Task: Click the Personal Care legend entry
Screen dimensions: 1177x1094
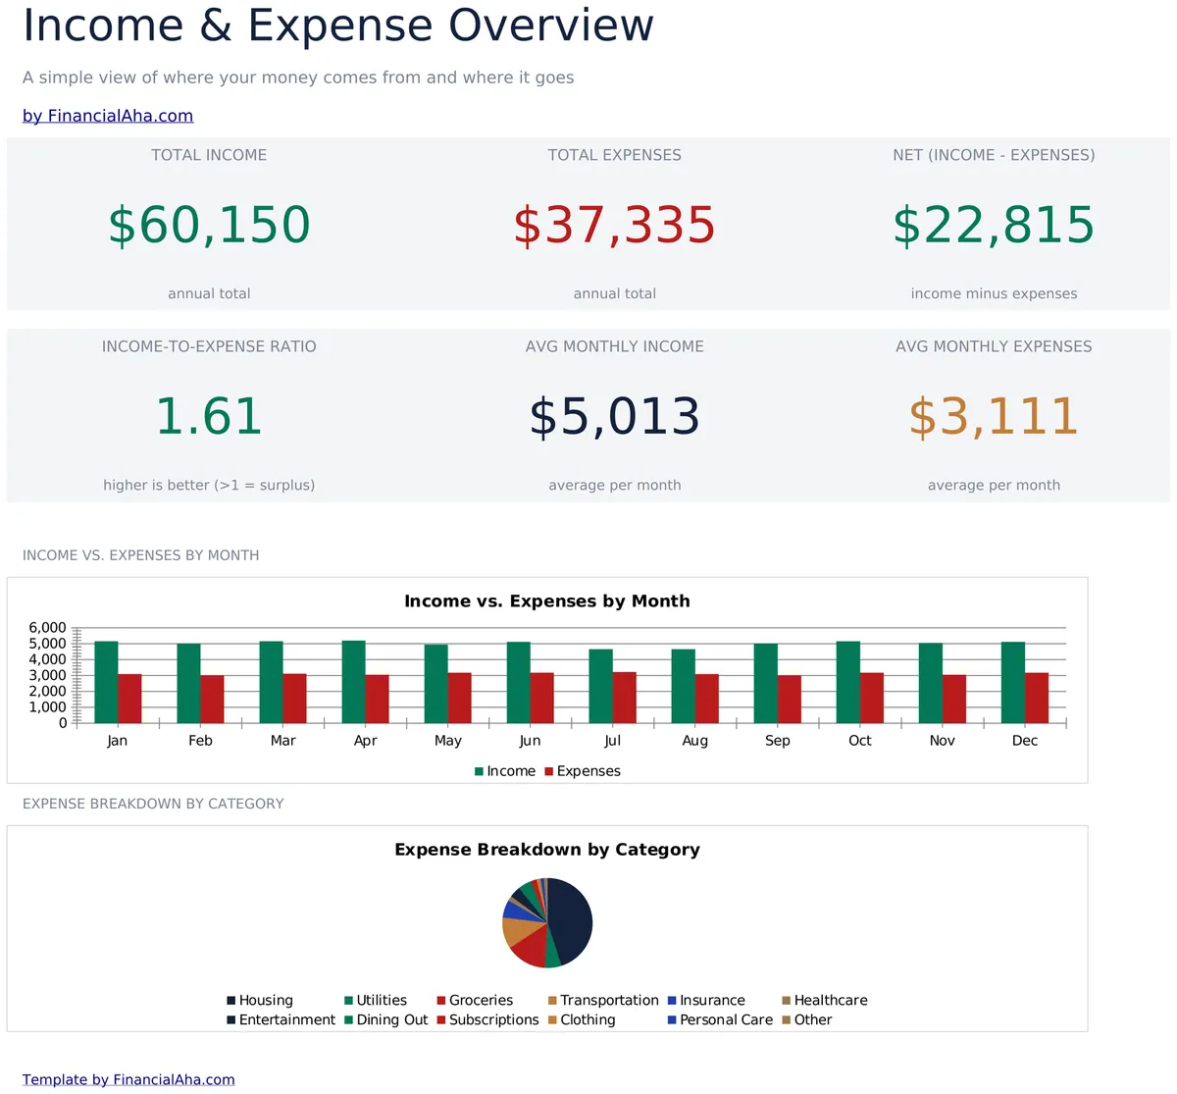Action: pyautogui.click(x=721, y=1020)
